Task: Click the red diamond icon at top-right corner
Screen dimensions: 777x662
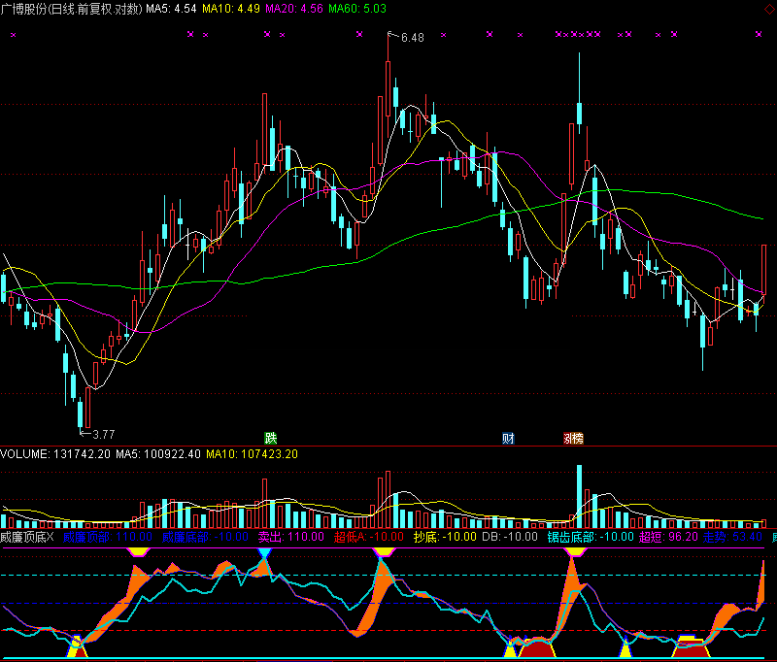Action: 769,10
